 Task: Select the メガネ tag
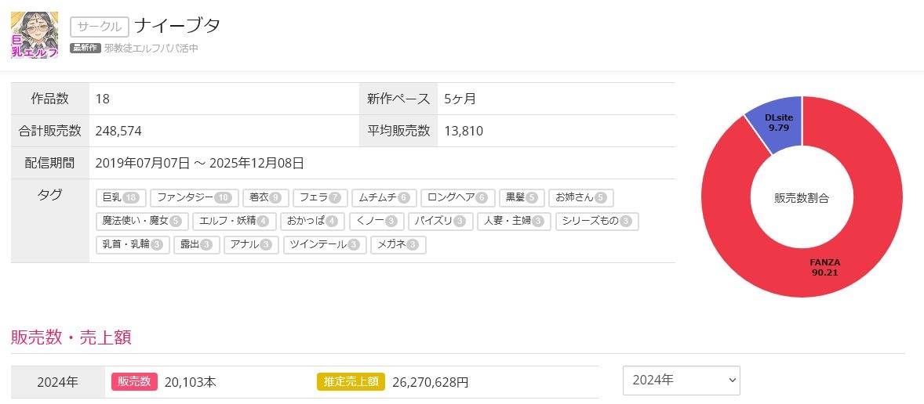point(398,245)
